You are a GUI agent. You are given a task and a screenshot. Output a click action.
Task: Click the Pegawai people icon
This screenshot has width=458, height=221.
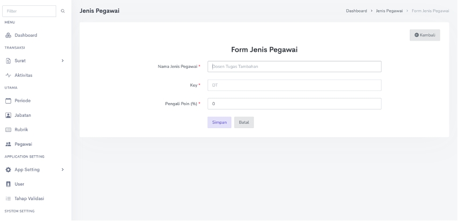tap(9, 144)
